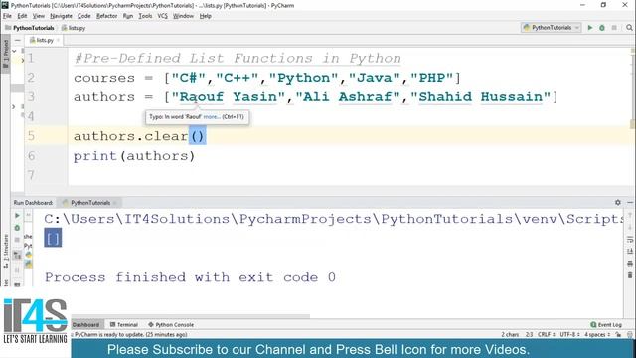Click the print icon in console toolbar
636x358 pixels.
click(x=630, y=264)
